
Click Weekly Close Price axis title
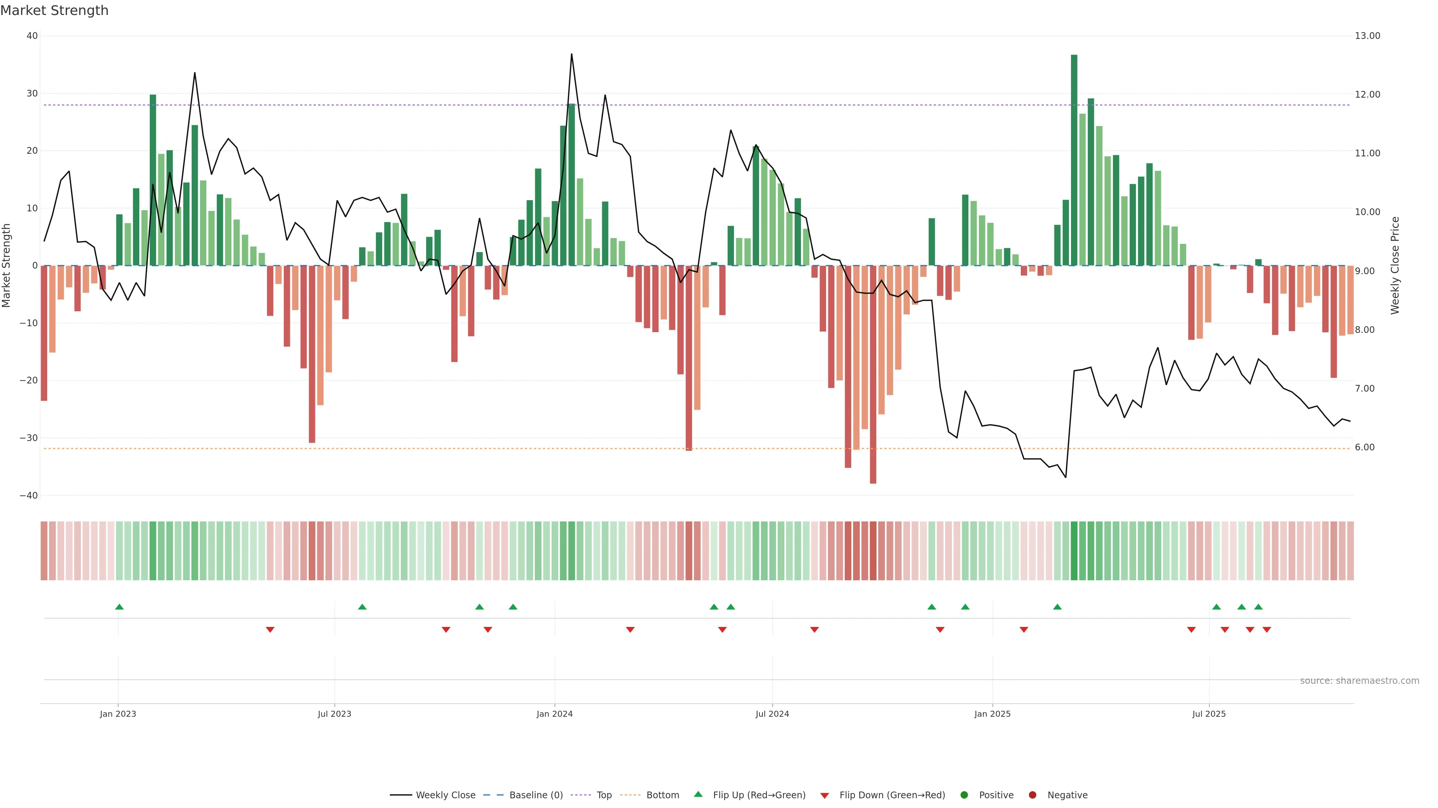pyautogui.click(x=1395, y=266)
